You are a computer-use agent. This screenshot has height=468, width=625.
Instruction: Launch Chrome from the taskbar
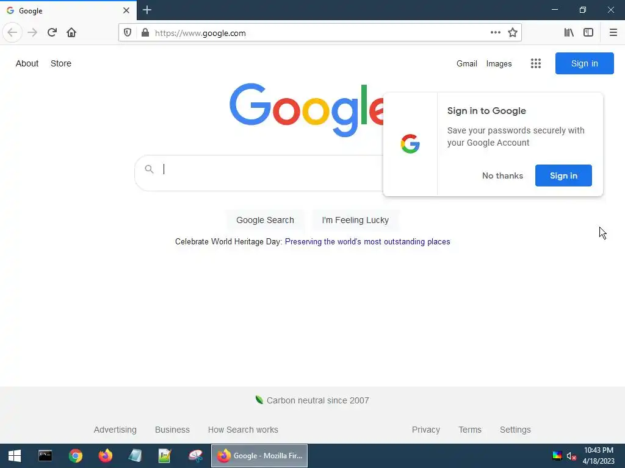(75, 456)
